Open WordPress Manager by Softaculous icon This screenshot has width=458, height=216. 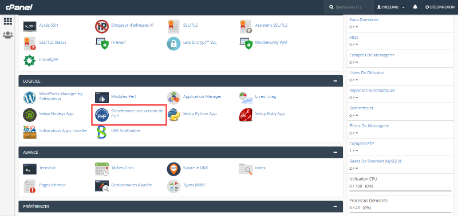[30, 97]
